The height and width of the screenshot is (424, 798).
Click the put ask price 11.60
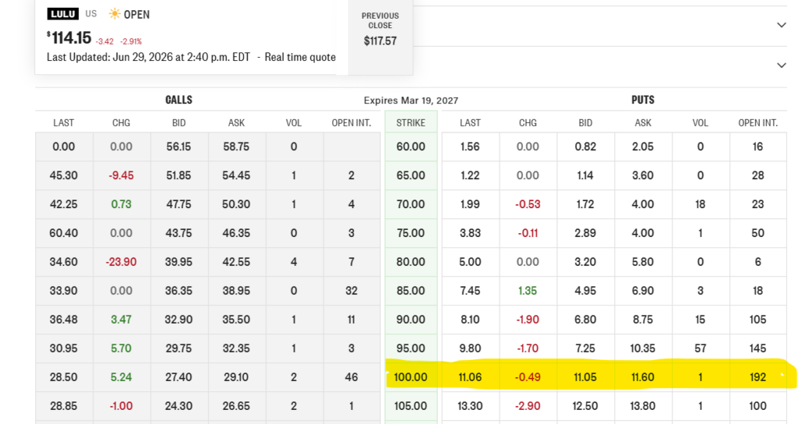643,377
